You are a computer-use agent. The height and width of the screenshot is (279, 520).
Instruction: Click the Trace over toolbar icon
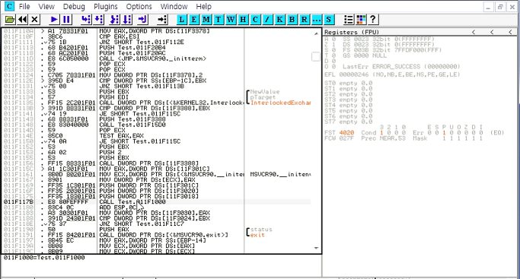click(x=127, y=20)
